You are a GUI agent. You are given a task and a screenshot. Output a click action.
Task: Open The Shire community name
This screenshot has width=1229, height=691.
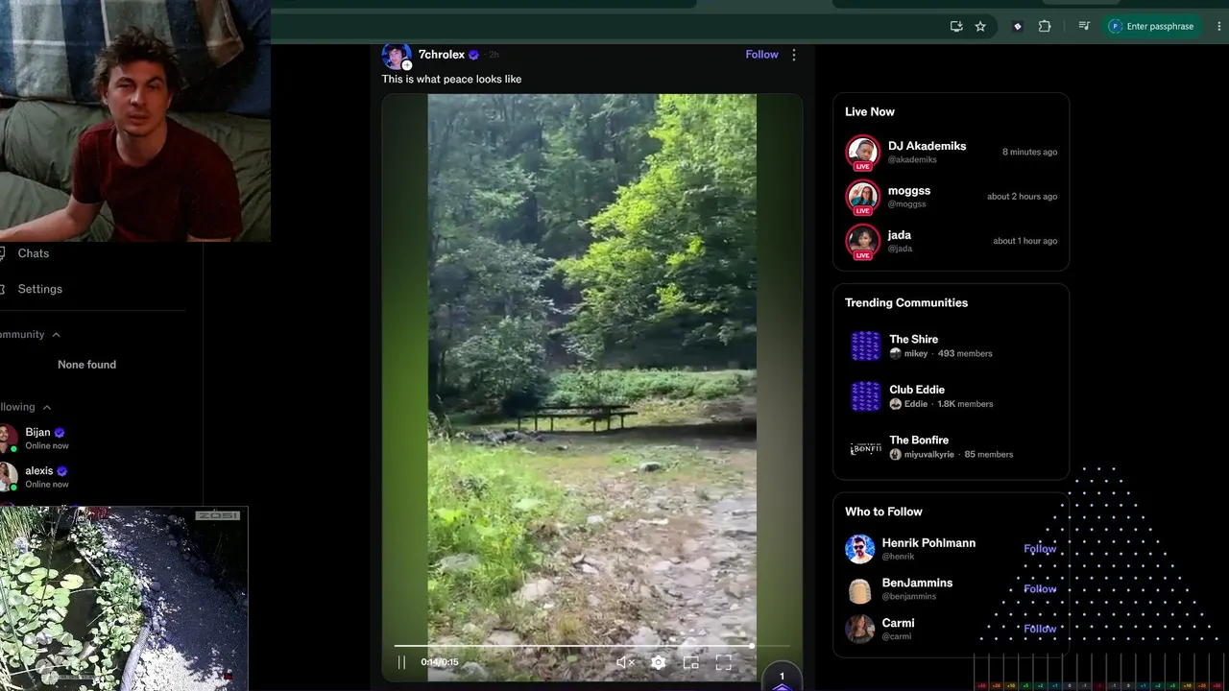pos(913,339)
